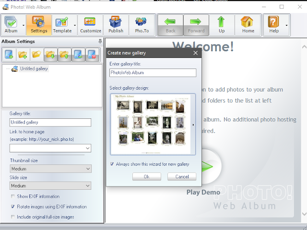Uncheck Rotate images using EXIF information

[x=13, y=207]
